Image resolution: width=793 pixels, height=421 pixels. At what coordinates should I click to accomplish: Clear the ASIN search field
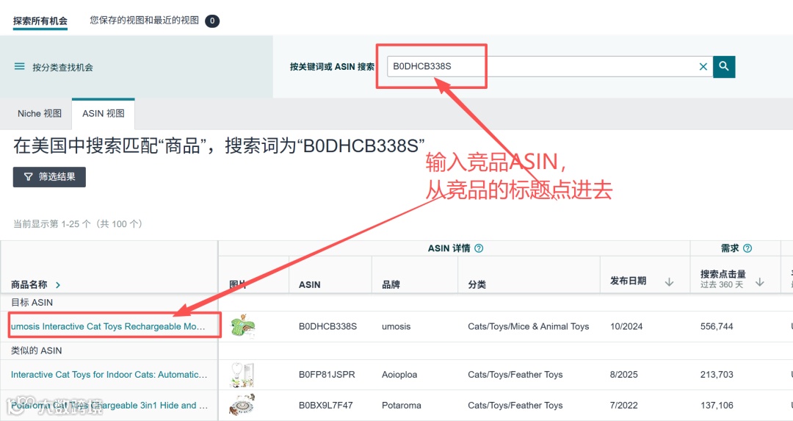703,66
